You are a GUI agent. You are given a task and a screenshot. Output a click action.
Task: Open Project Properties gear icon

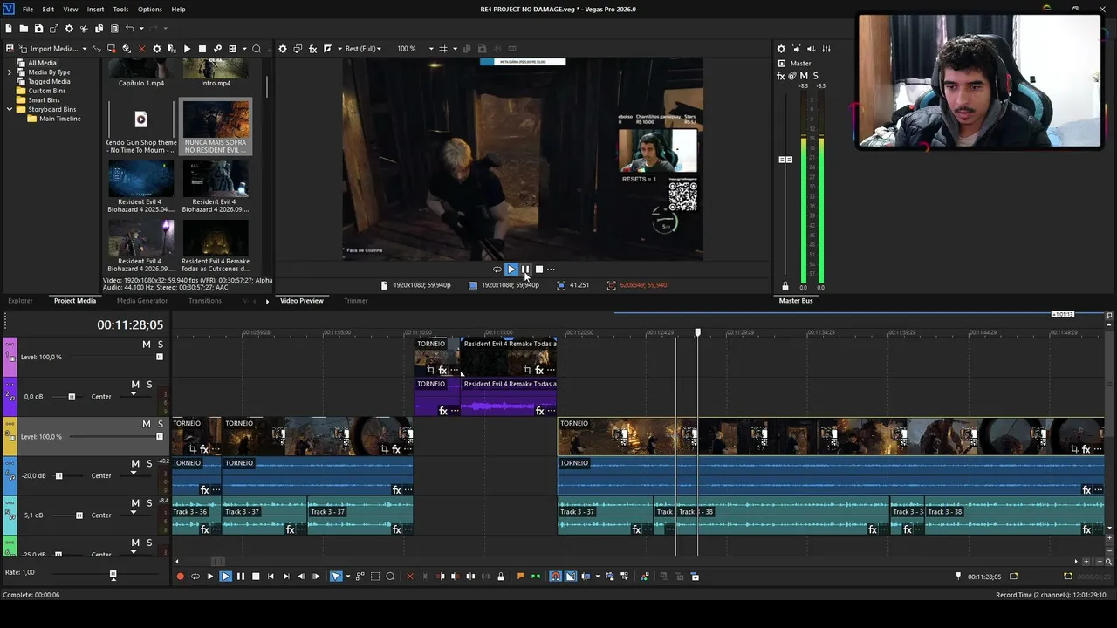click(x=69, y=29)
